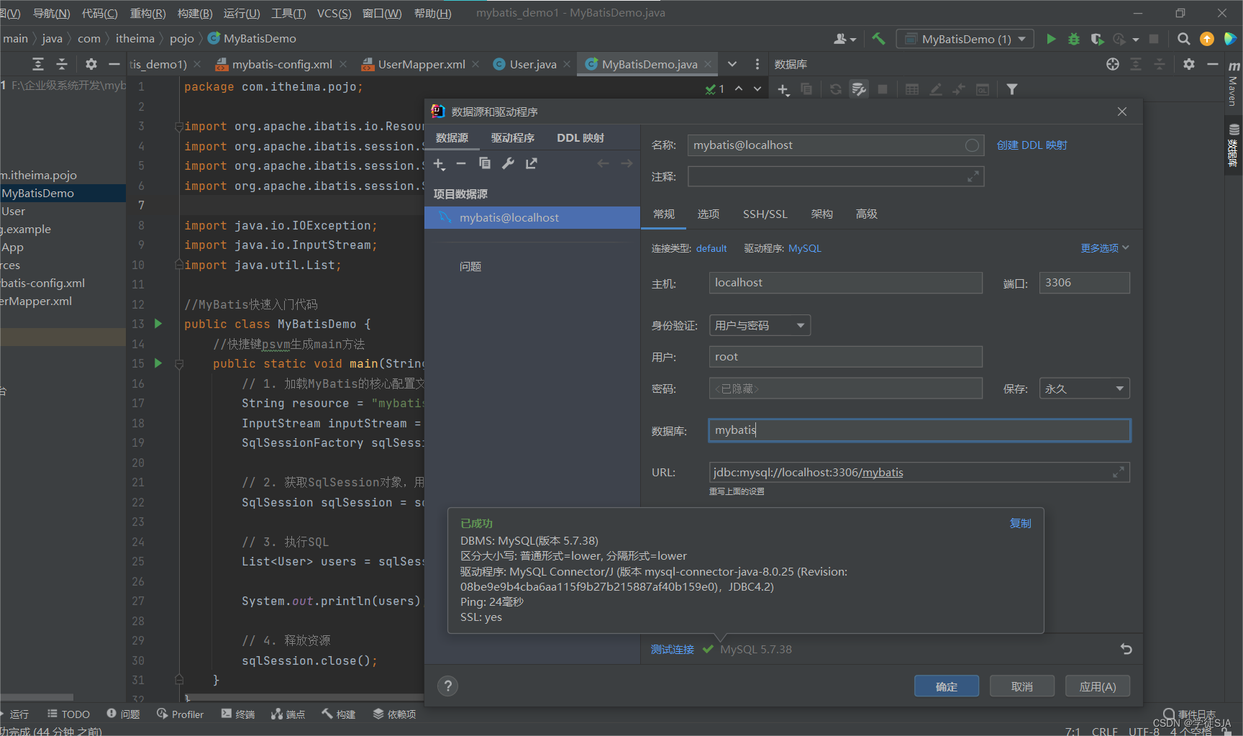
Task: Expand all in Project panel toolbar
Action: [38, 64]
